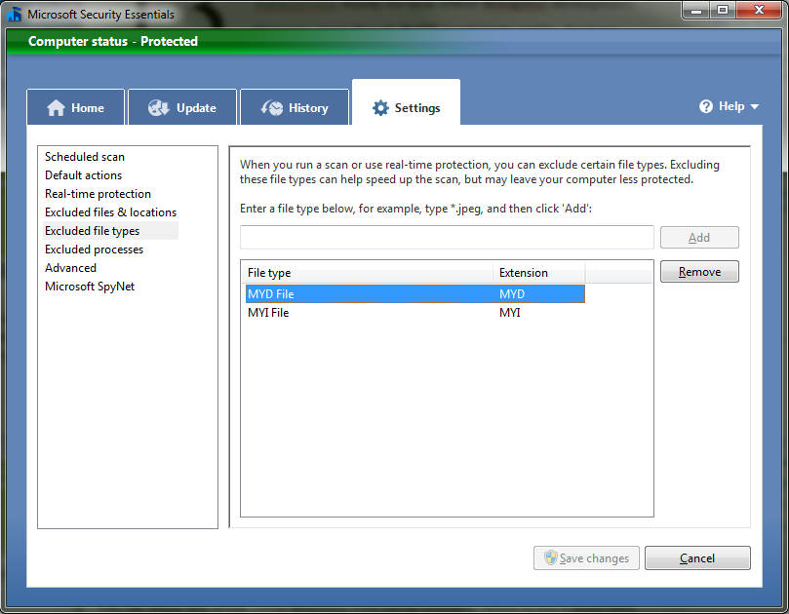Select the MYI File row
789x614 pixels.
[415, 313]
